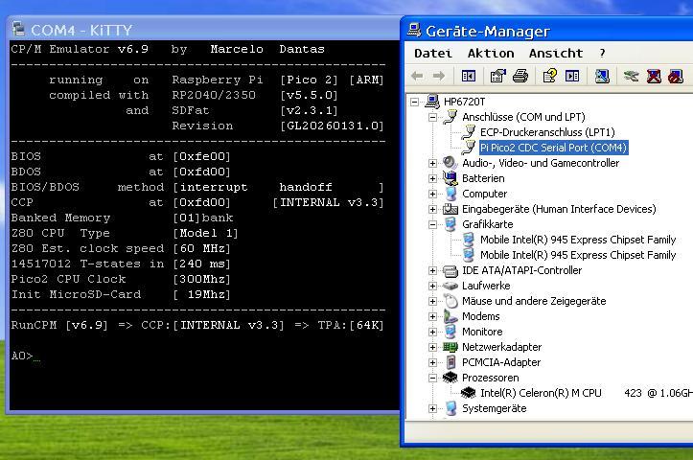Click the Forward arrow in Geräte-Manager toolbar
Image resolution: width=693 pixels, height=460 pixels.
[438, 76]
